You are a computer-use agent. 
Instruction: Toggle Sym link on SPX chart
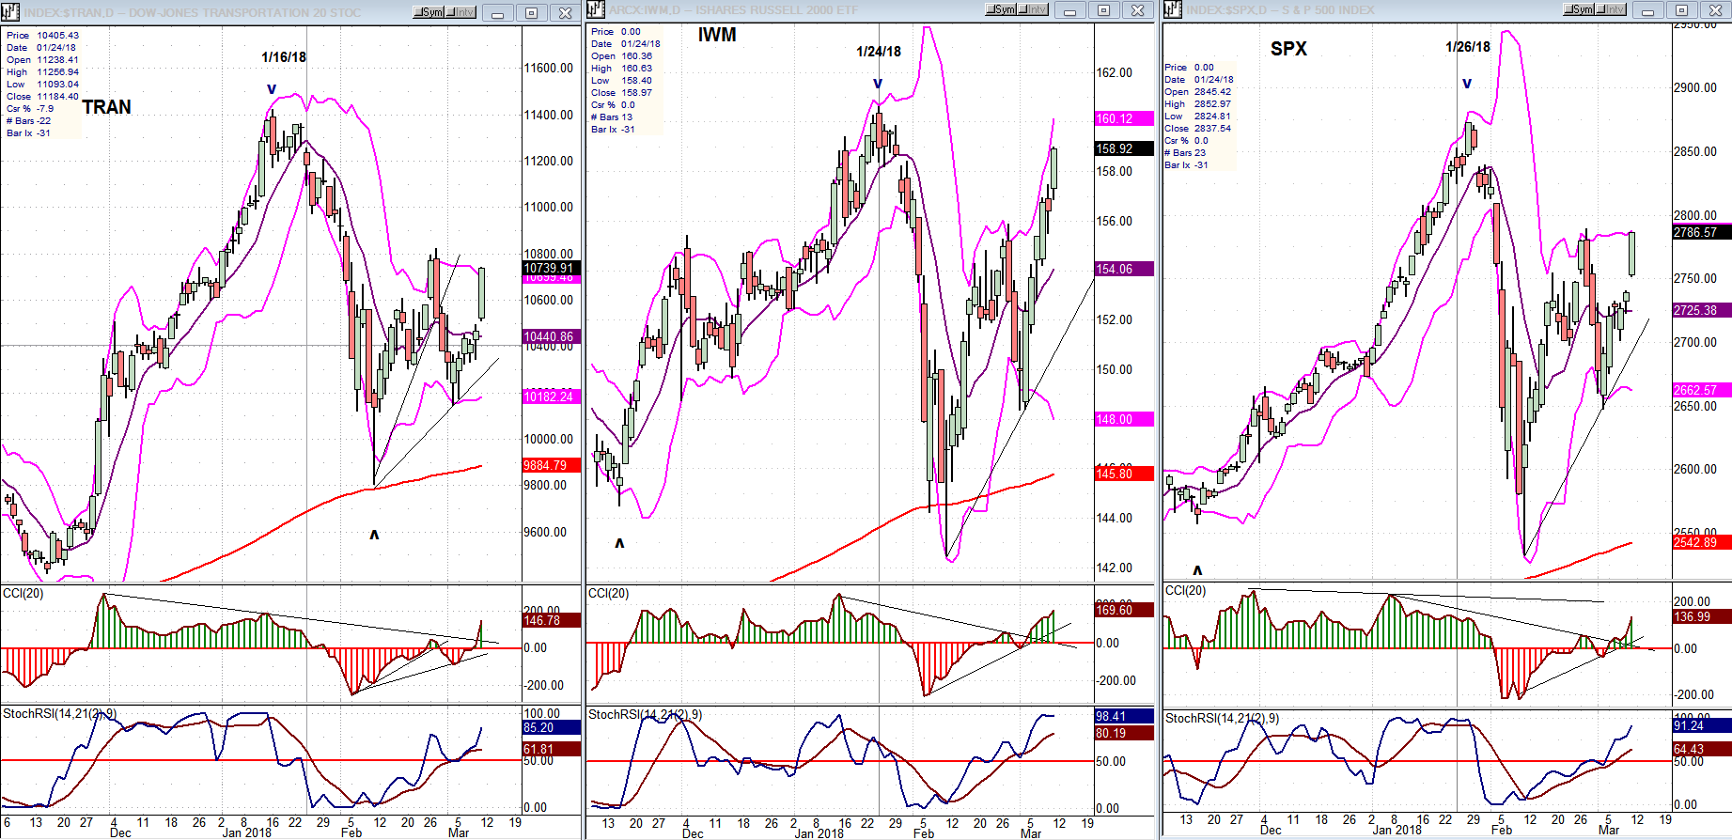point(1579,9)
